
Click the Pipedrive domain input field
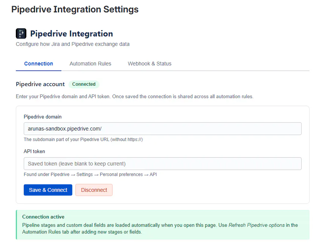tap(163, 129)
